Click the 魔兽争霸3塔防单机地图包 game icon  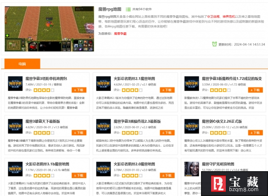tap(15, 84)
